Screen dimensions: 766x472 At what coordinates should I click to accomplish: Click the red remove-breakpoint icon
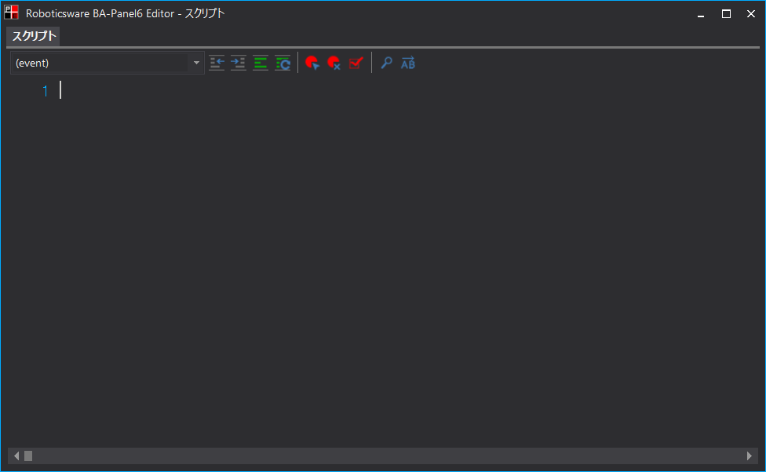[x=334, y=63]
